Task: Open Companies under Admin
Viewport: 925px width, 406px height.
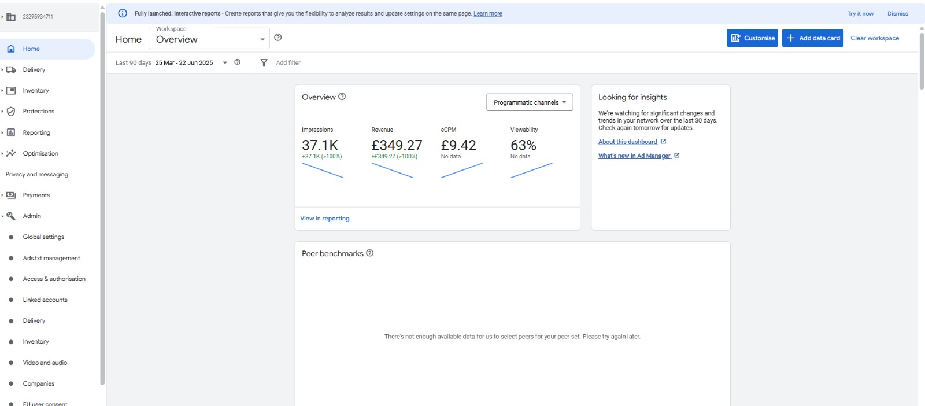Action: (x=39, y=383)
